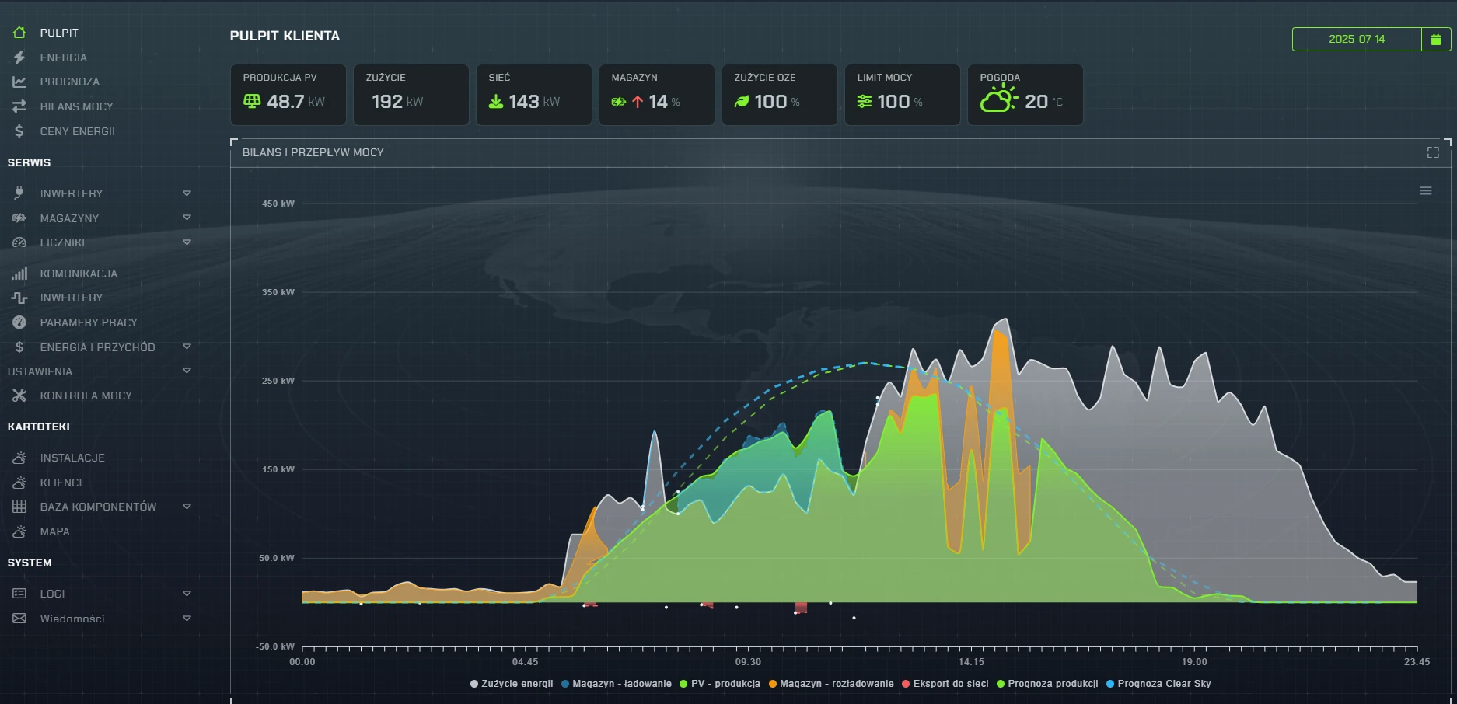Viewport: 1457px width, 704px height.
Task: Go to the Energia menu page
Action: [x=63, y=58]
